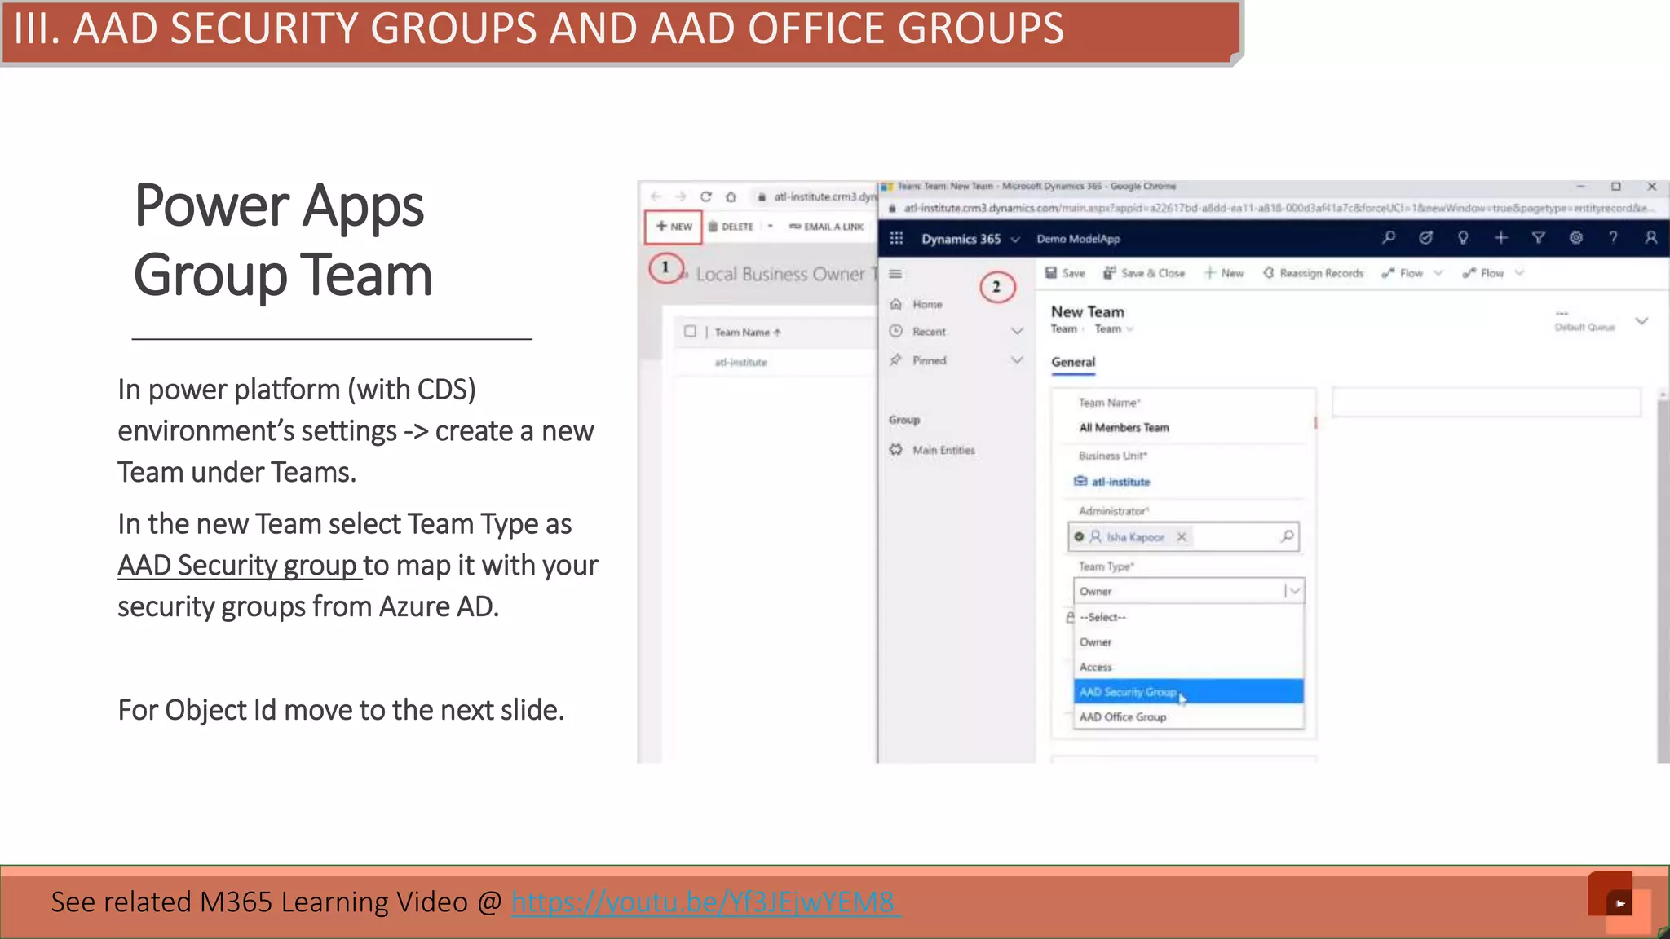Check the select-all checkbox beside Team Name
1670x939 pixels.
click(690, 332)
